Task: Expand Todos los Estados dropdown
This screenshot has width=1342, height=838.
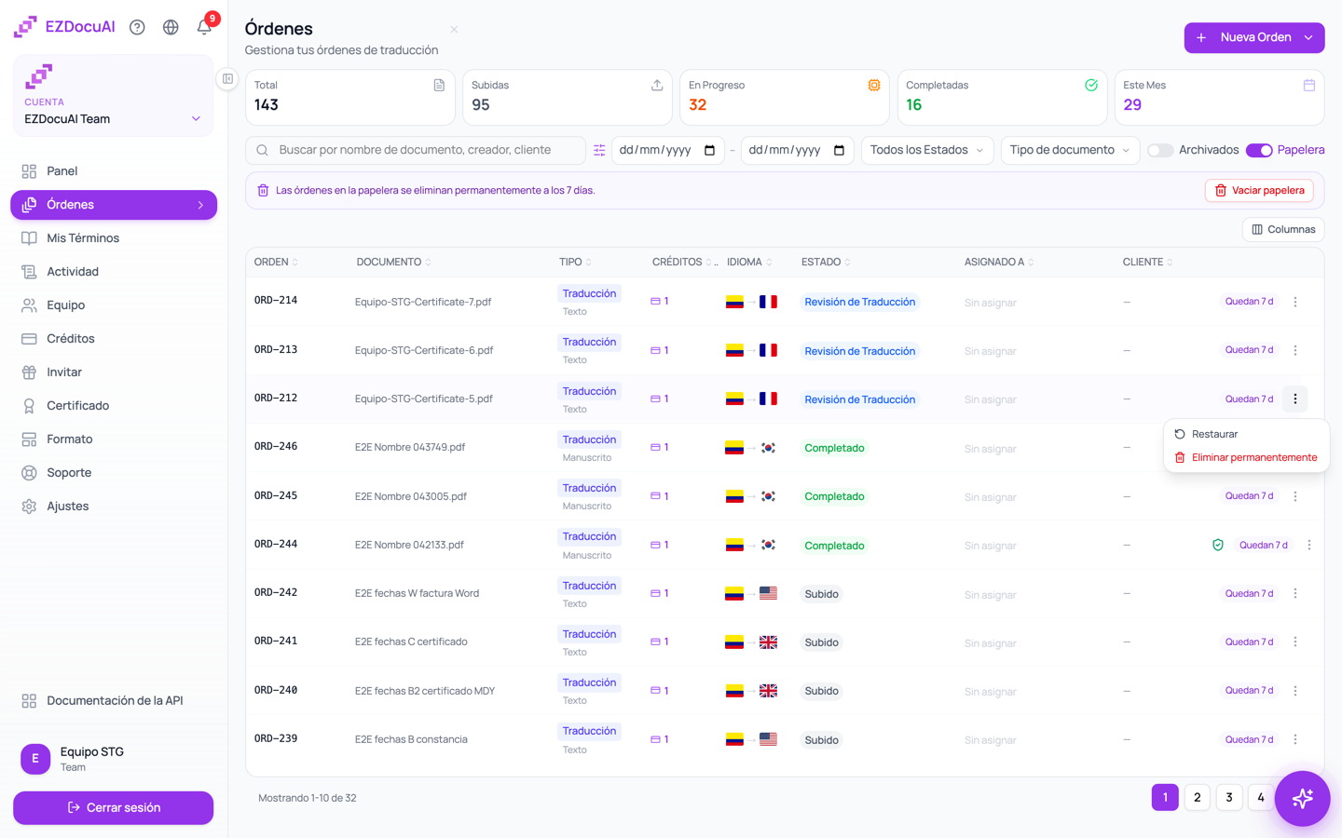Action: [926, 150]
